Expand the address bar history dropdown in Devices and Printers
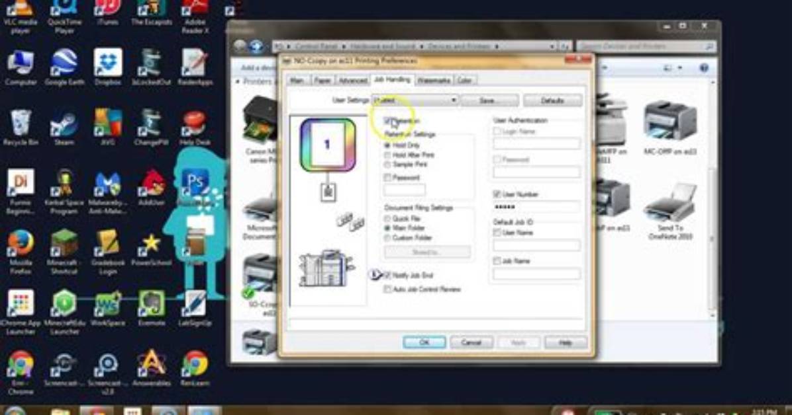This screenshot has height=415, width=792. (552, 46)
